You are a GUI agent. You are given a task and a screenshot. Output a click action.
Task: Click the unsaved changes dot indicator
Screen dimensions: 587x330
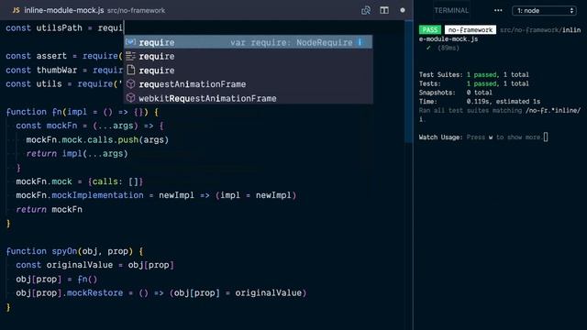click(x=403, y=10)
